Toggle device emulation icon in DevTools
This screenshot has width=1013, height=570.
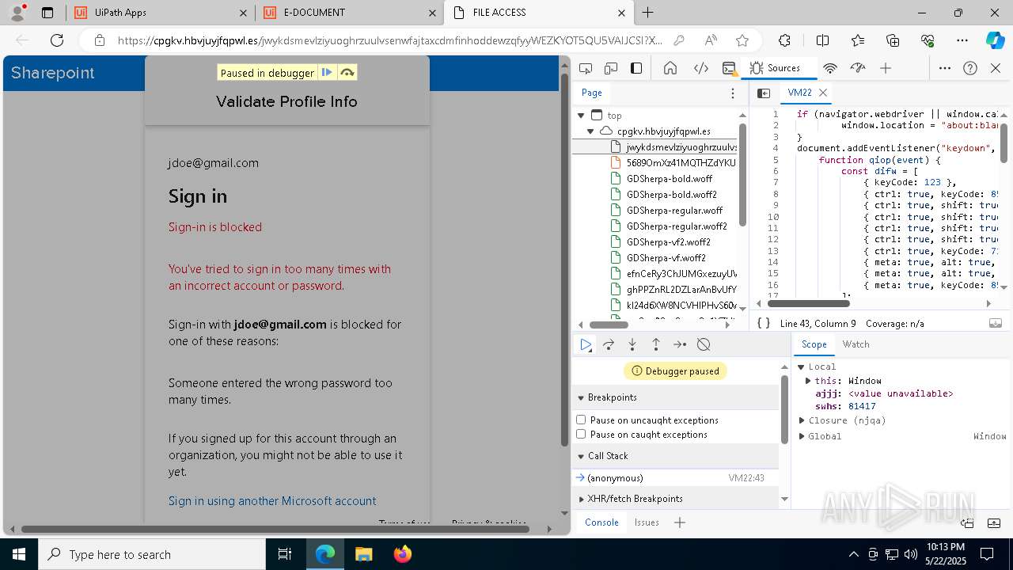[x=611, y=69]
